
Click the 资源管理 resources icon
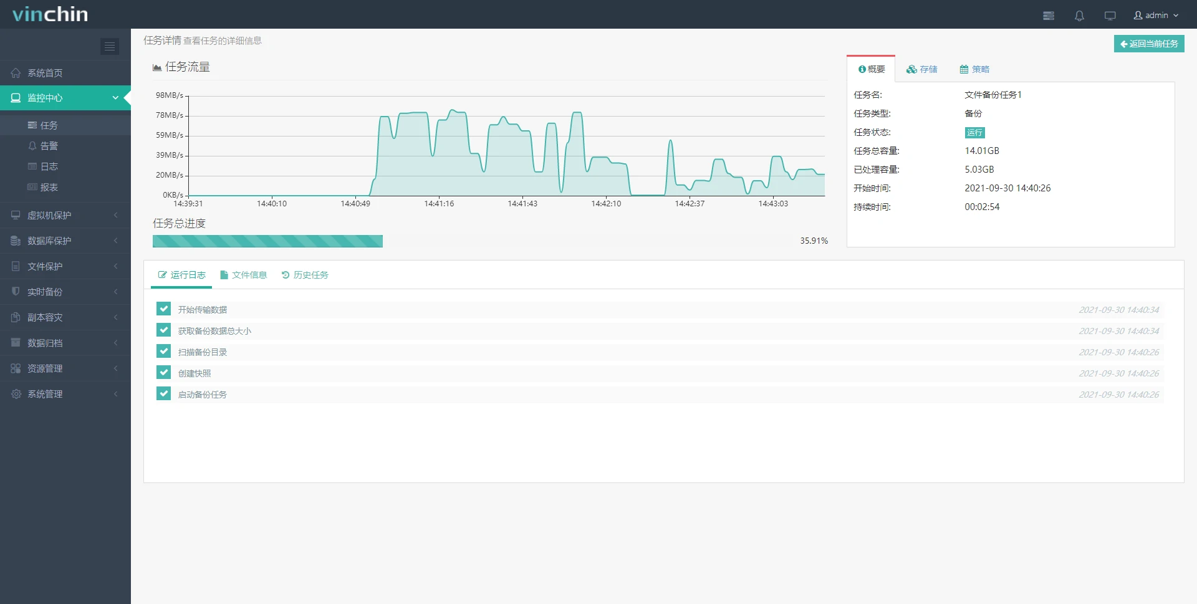(x=16, y=368)
